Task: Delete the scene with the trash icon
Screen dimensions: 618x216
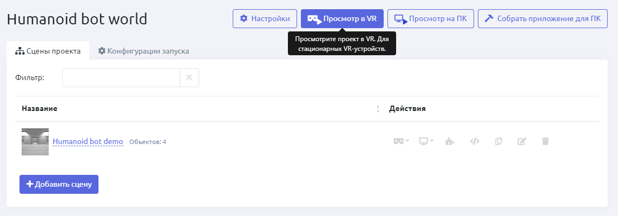Action: [545, 141]
